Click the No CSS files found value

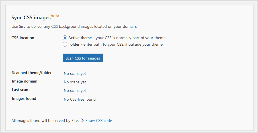80,99
